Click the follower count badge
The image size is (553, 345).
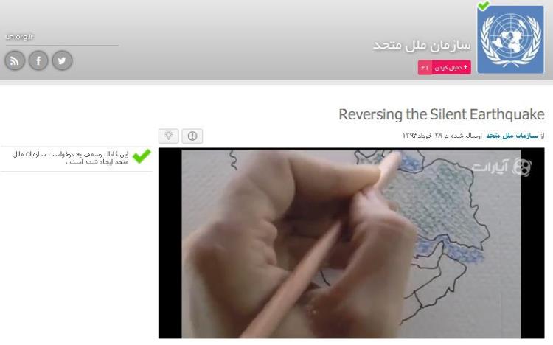coord(425,67)
